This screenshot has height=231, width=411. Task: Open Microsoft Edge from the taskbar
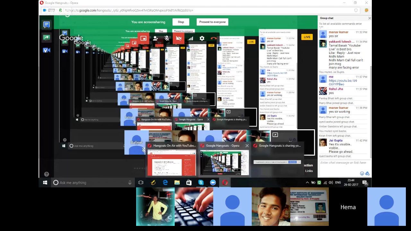pos(165,183)
